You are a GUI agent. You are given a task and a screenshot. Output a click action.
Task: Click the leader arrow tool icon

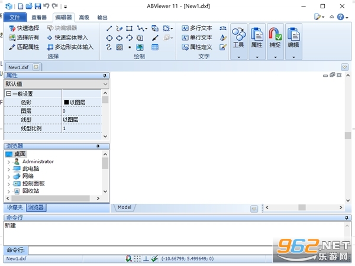[155, 38]
